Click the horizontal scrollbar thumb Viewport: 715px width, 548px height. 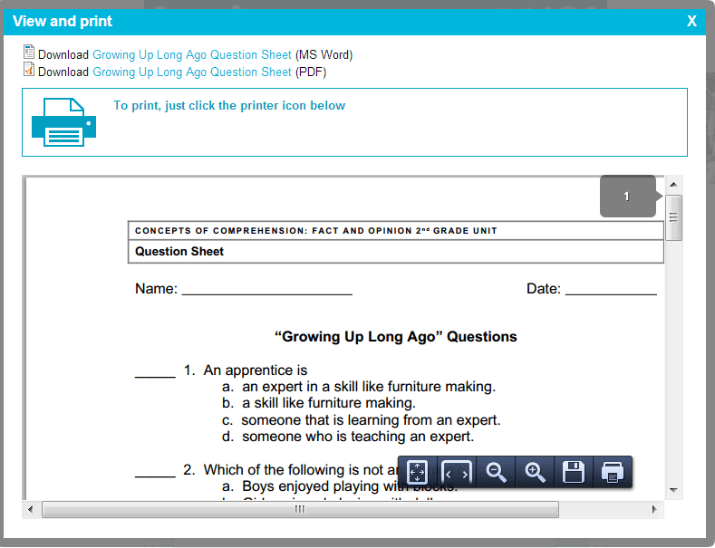[300, 509]
